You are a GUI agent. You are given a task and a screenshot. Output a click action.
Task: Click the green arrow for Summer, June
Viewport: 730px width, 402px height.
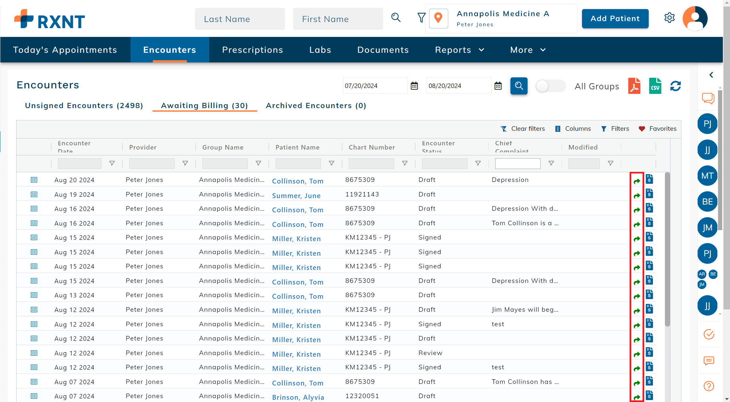[637, 195]
